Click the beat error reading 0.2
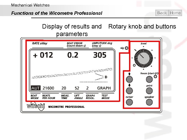 tap(73, 55)
